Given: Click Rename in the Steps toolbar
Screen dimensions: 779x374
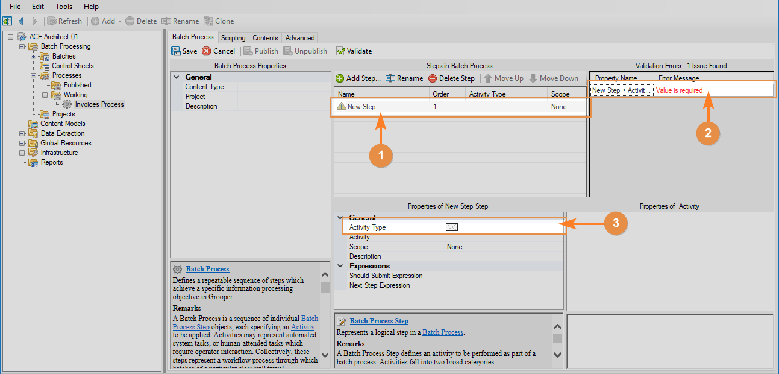Looking at the screenshot, I should [x=404, y=78].
